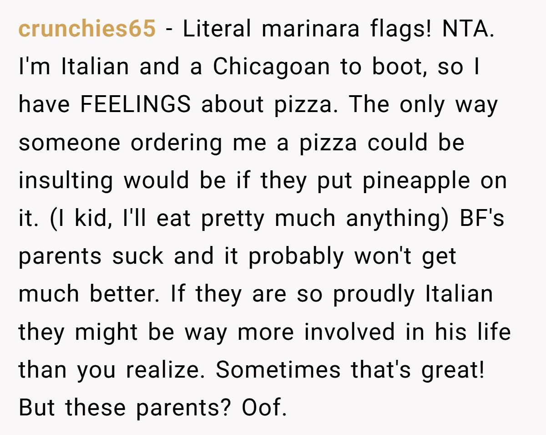Click the word "ordering"
Screen dimensions: 546x435
coord(177,143)
